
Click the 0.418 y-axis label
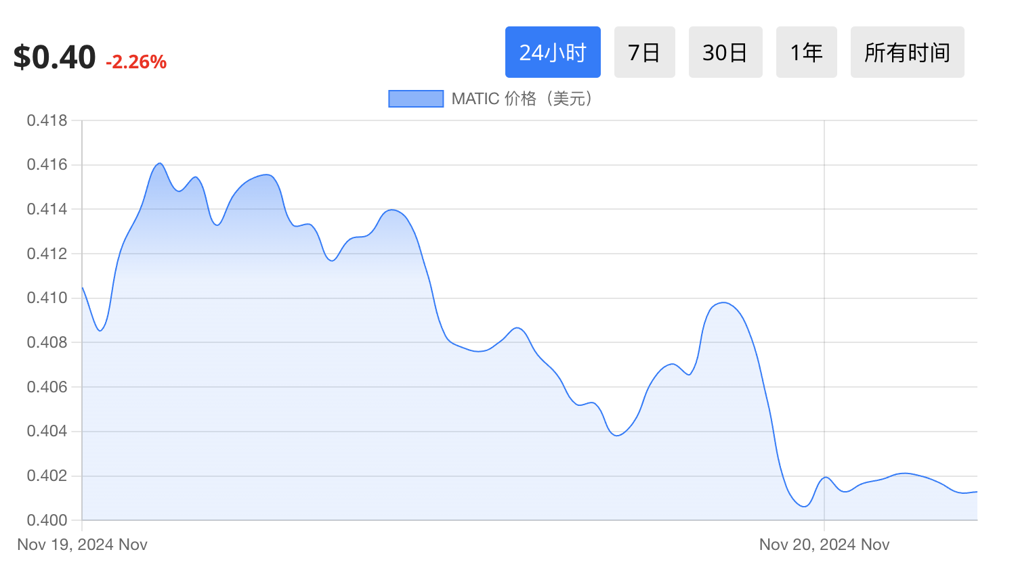point(47,120)
